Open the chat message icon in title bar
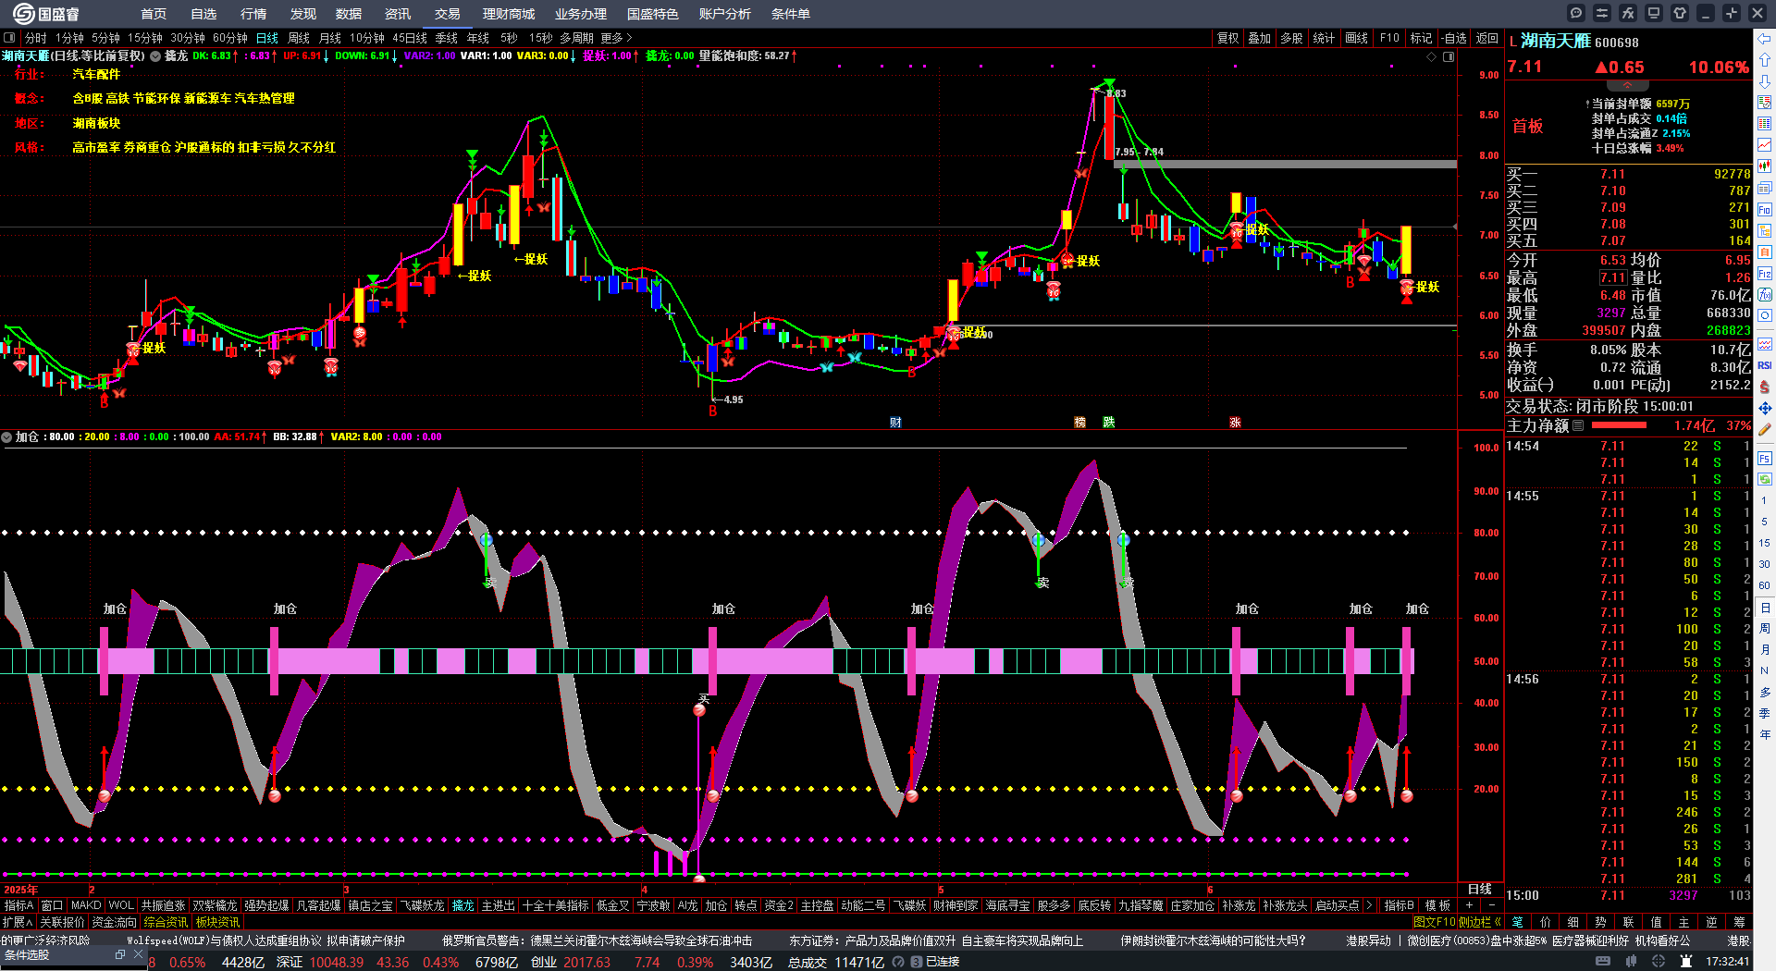 tap(1576, 13)
